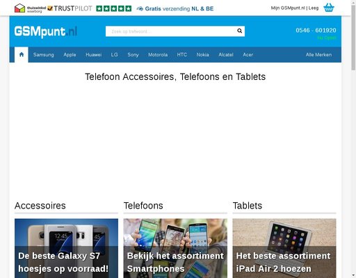The height and width of the screenshot is (278, 356).
Task: Open the iPad Air 2 hoezen banner
Action: tap(284, 248)
